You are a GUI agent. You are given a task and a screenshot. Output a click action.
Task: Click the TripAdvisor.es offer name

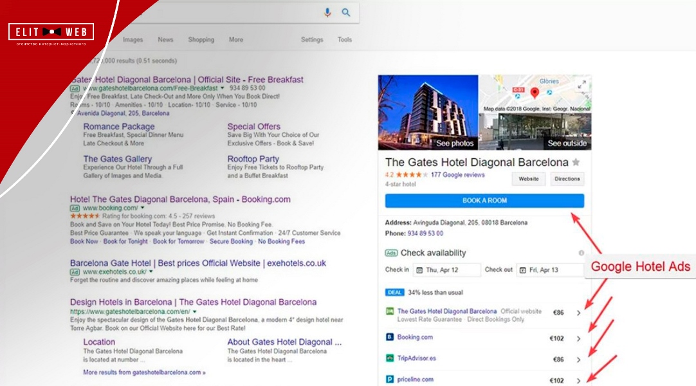coord(416,358)
